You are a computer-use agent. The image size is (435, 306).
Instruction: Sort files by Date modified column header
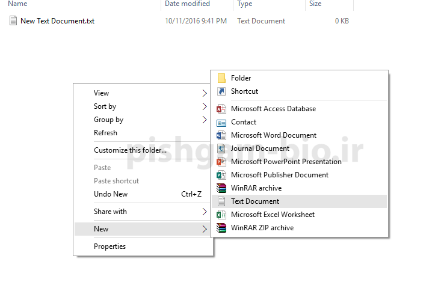pyautogui.click(x=187, y=4)
